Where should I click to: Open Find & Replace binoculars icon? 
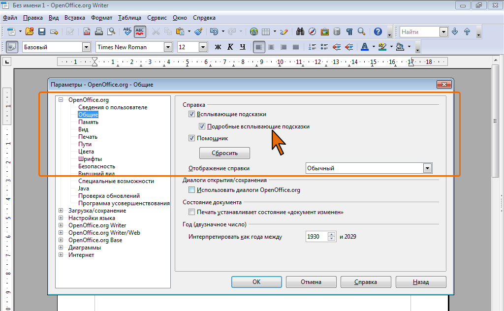[300, 31]
